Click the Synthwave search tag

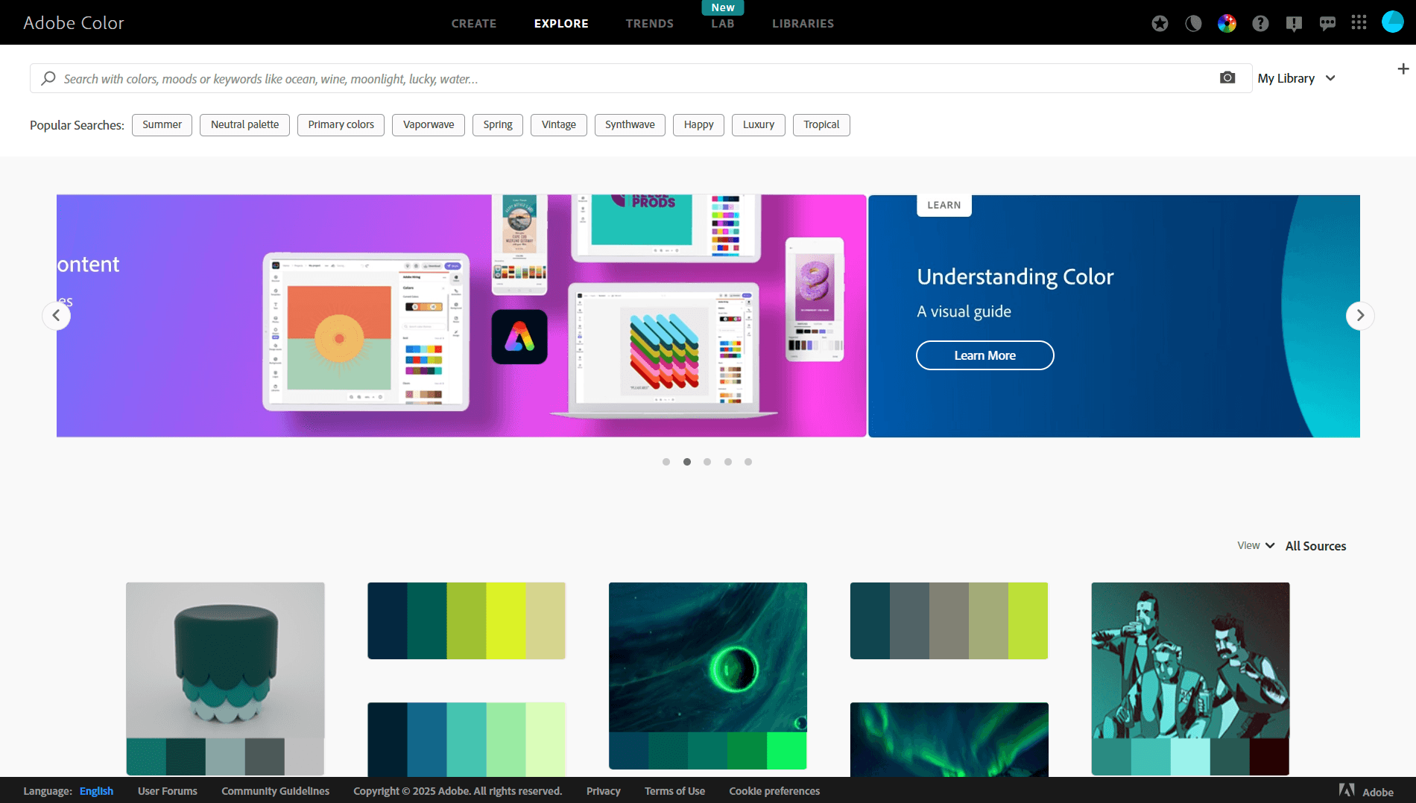pos(630,124)
